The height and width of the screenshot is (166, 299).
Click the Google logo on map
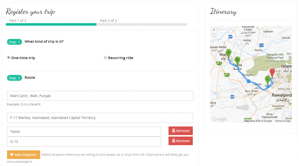coord(219,119)
